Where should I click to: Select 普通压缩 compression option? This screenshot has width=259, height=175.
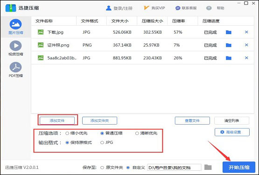click(x=102, y=133)
